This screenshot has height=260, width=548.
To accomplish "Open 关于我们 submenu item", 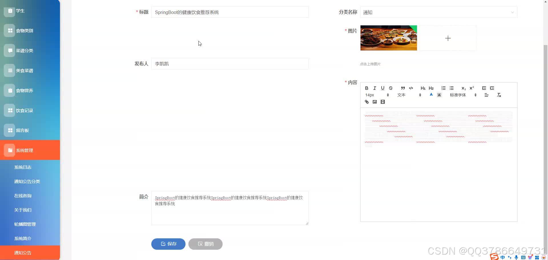I will pos(30,210).
